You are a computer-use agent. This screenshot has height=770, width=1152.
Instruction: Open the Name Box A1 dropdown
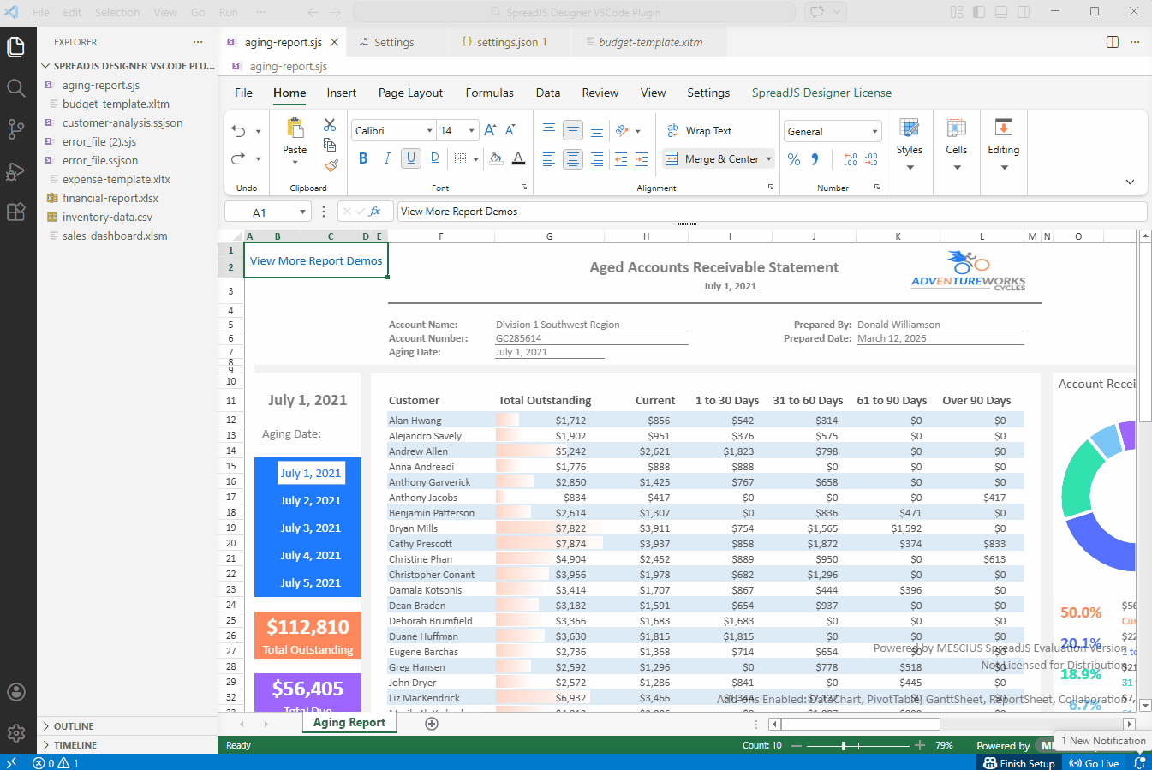click(302, 212)
